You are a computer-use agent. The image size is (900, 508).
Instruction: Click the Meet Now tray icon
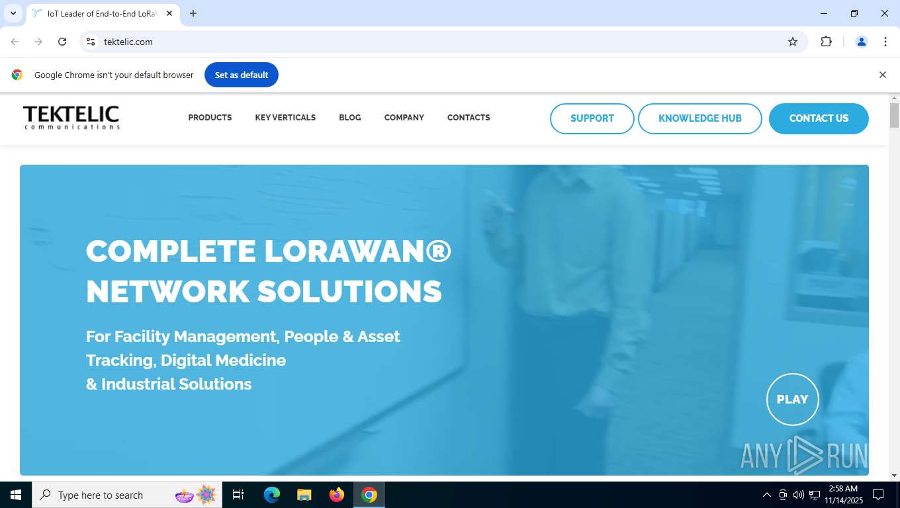click(x=783, y=495)
